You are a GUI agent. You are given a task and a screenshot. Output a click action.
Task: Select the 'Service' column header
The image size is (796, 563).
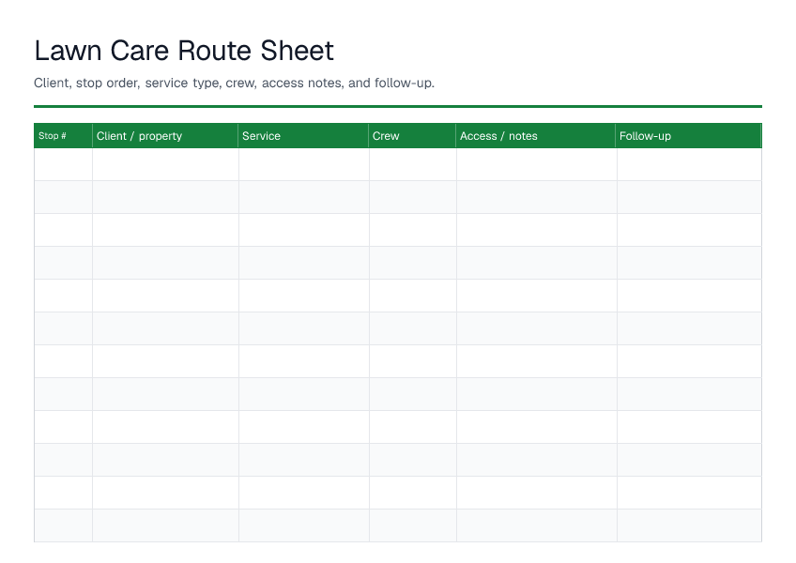303,135
